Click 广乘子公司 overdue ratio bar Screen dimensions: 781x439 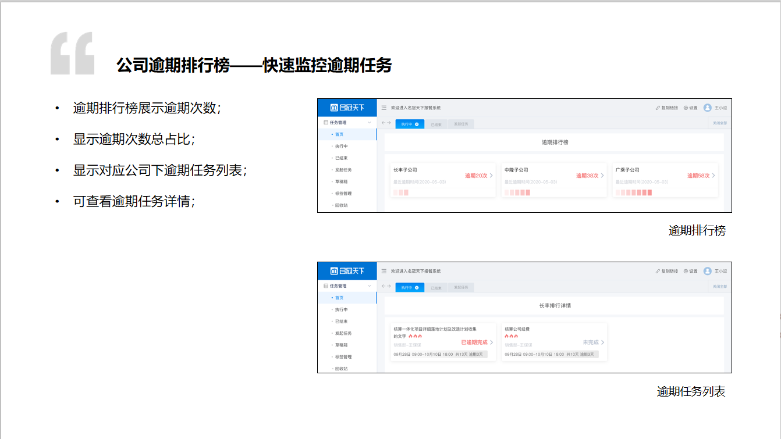[x=634, y=192]
